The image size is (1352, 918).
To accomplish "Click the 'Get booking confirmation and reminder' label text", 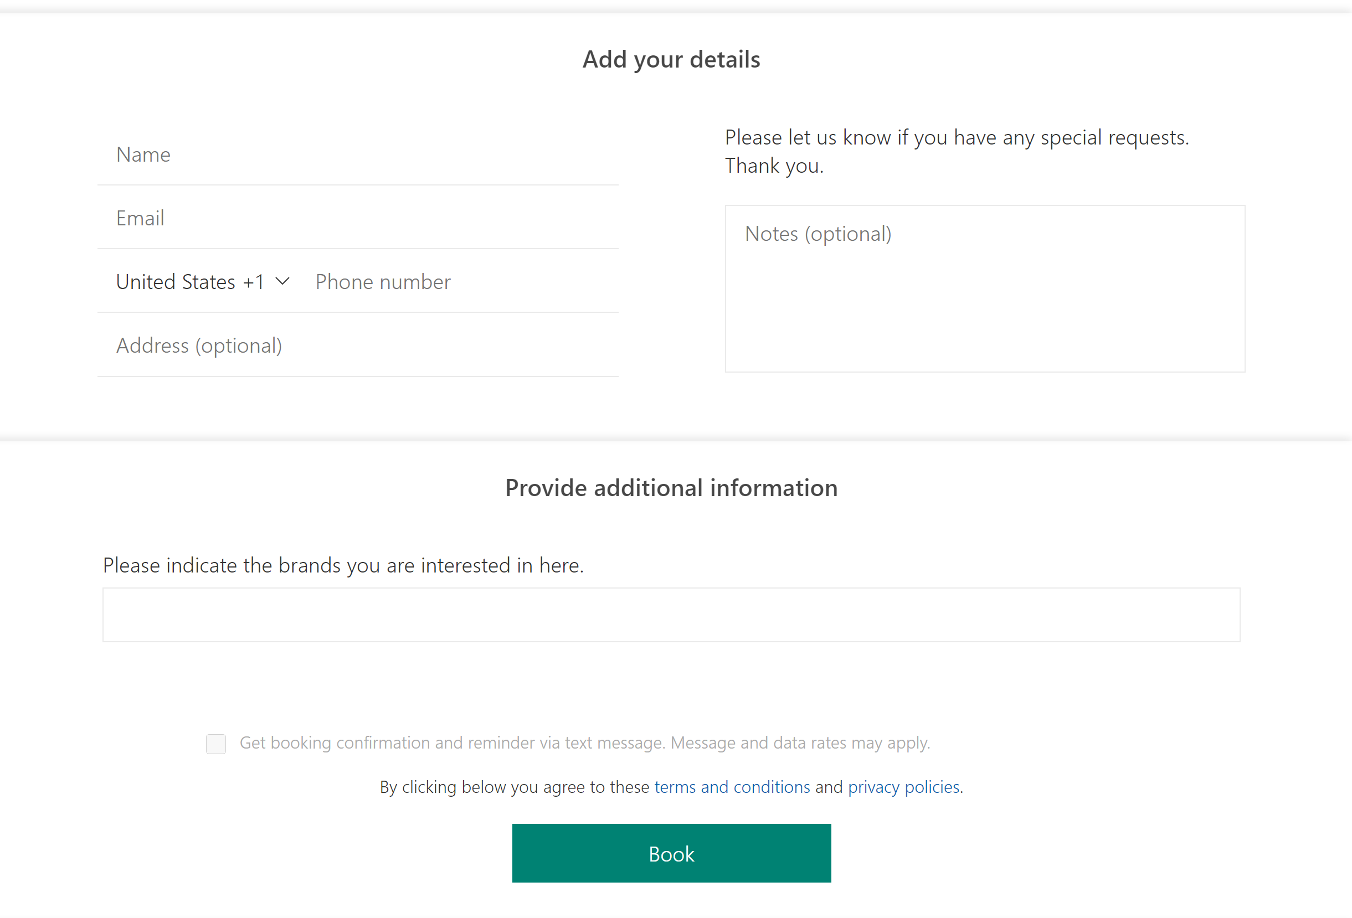I will tap(585, 743).
